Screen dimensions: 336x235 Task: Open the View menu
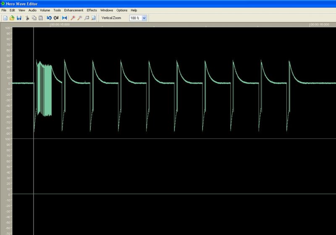(22, 10)
